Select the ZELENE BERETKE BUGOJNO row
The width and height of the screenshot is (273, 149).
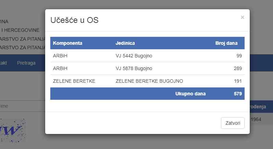(x=147, y=81)
